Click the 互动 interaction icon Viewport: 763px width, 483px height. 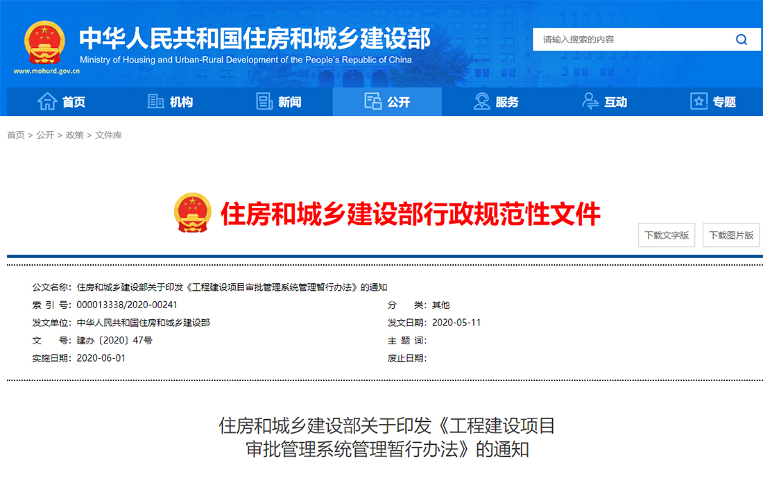pyautogui.click(x=590, y=101)
